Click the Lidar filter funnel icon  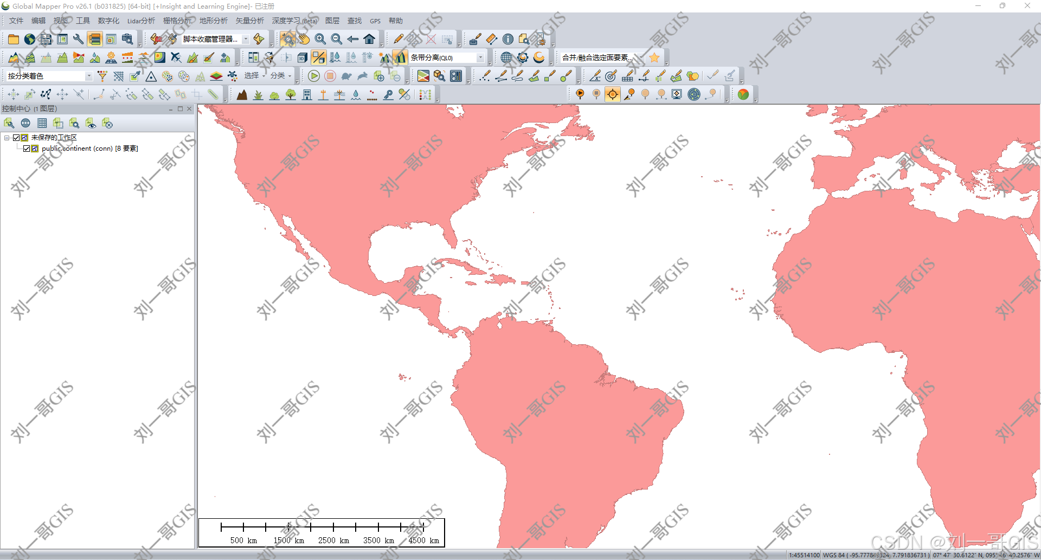pyautogui.click(x=102, y=76)
